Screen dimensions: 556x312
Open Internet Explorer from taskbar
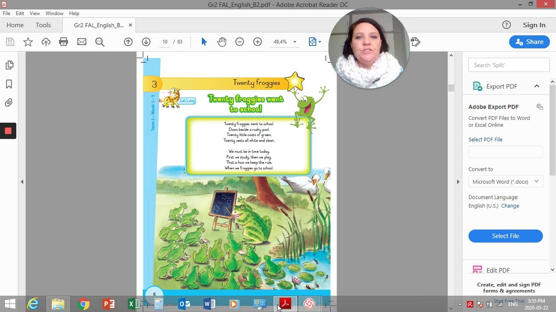pos(33,304)
